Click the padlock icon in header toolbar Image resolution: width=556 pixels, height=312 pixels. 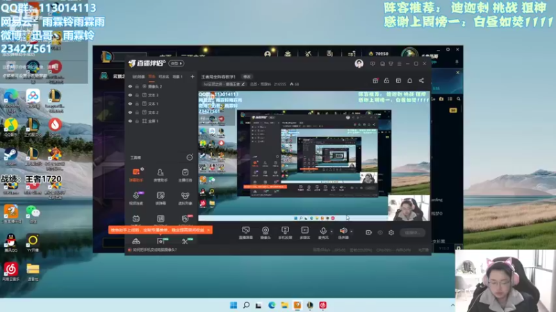tap(386, 80)
